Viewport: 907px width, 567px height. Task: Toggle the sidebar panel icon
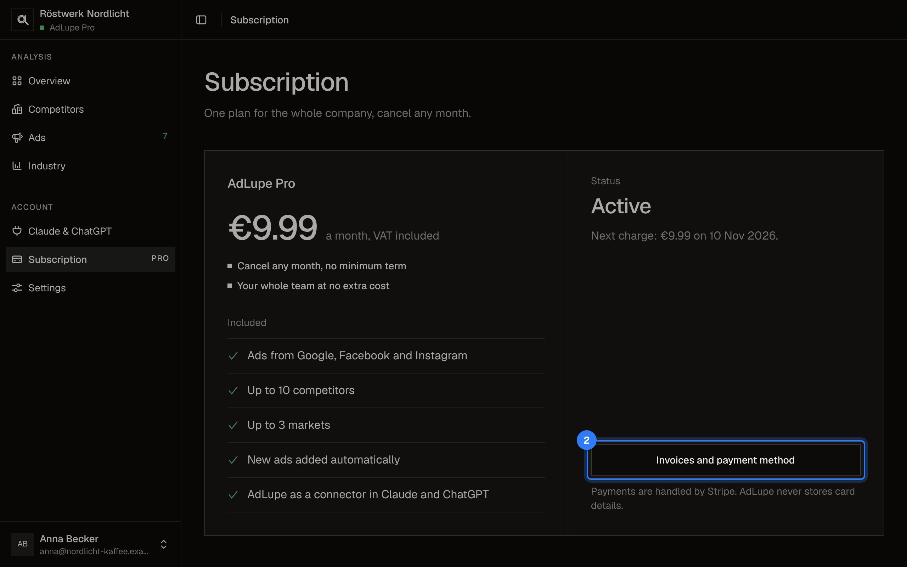201,20
